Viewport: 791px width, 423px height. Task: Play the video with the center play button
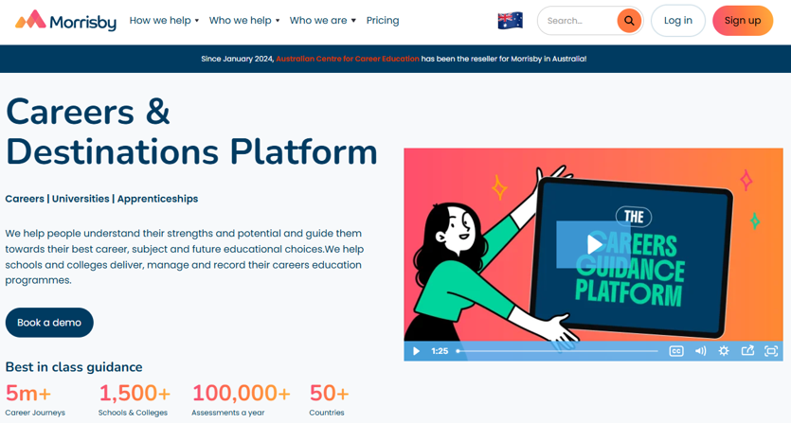(x=594, y=244)
